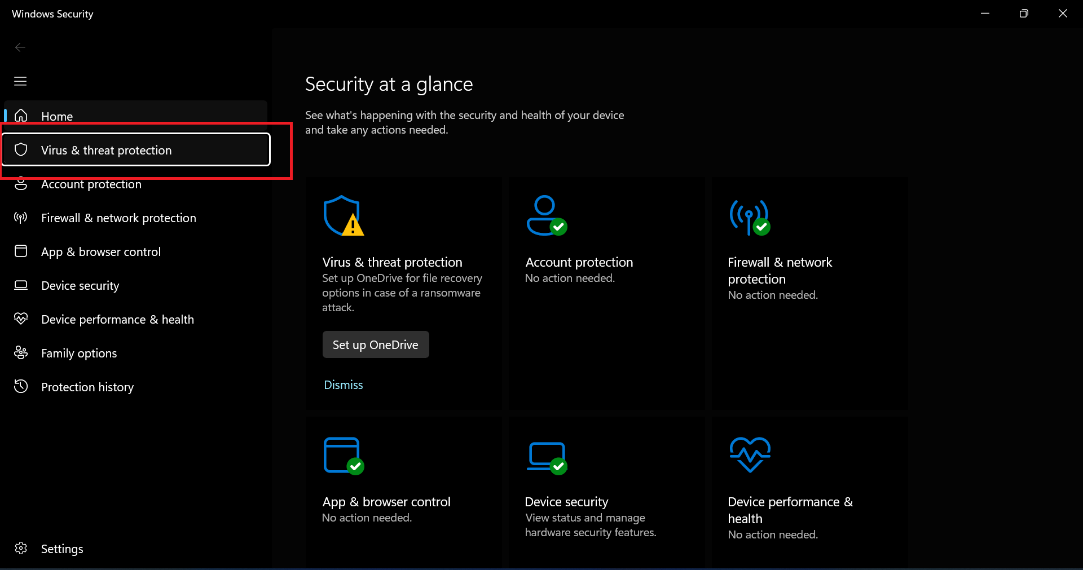Click the shield warning icon on Virus & threat protection card

(344, 215)
